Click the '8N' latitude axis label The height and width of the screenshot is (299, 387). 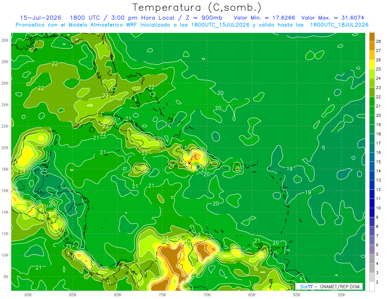click(x=6, y=276)
